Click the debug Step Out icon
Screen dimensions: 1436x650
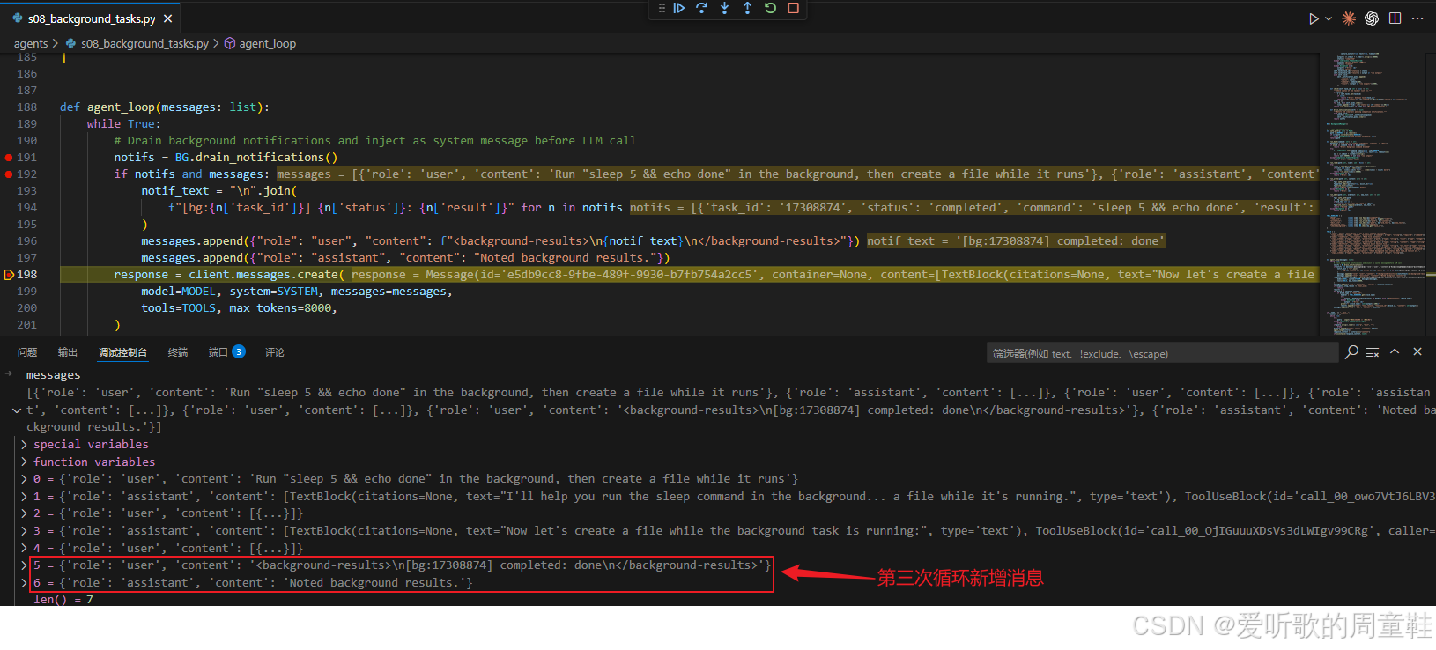pos(747,8)
